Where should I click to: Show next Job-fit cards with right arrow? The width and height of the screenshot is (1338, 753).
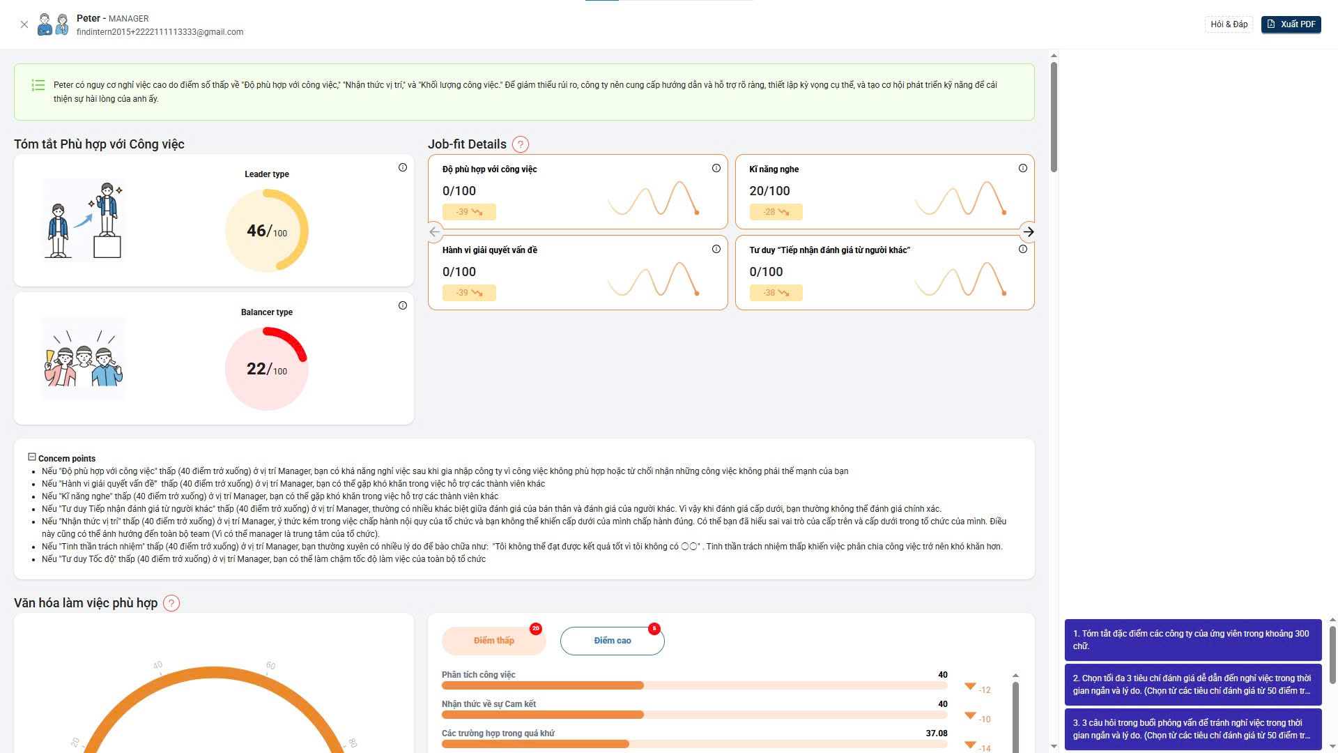pos(1029,231)
